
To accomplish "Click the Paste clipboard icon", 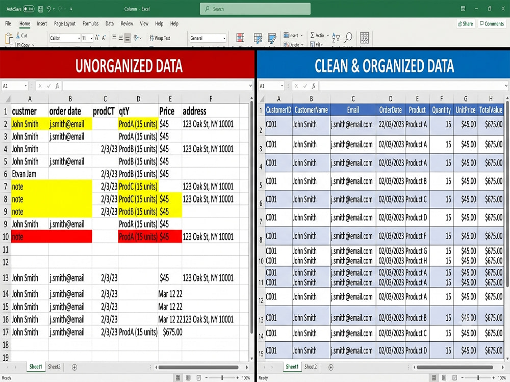I will coord(9,39).
